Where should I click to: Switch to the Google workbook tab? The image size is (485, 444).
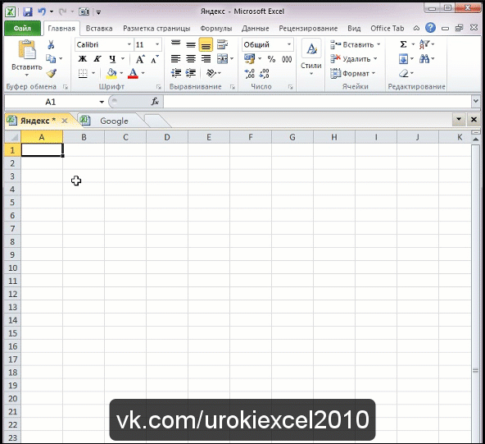coord(114,121)
